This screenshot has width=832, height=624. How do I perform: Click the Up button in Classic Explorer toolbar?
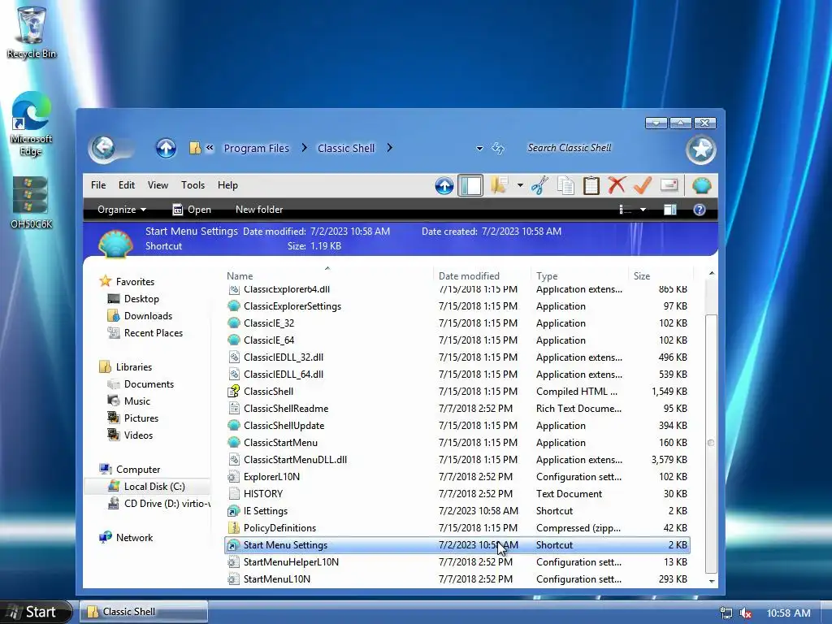(444, 186)
